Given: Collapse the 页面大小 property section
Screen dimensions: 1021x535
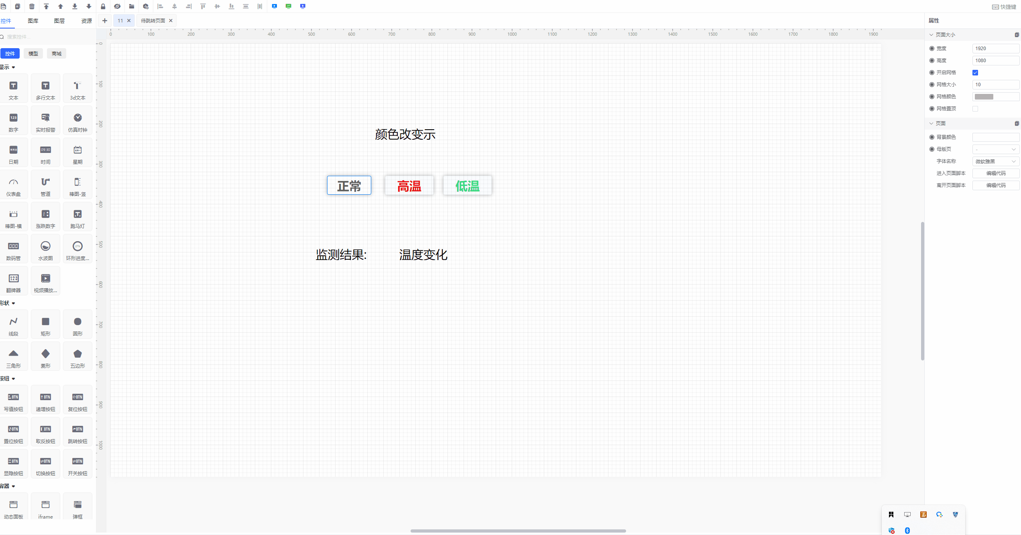Looking at the screenshot, I should tap(932, 35).
